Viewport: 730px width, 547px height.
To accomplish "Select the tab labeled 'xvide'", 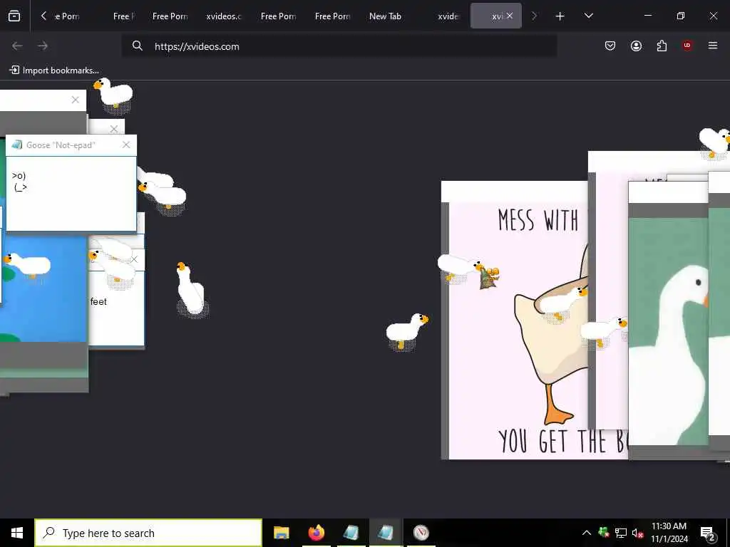I will [x=448, y=16].
